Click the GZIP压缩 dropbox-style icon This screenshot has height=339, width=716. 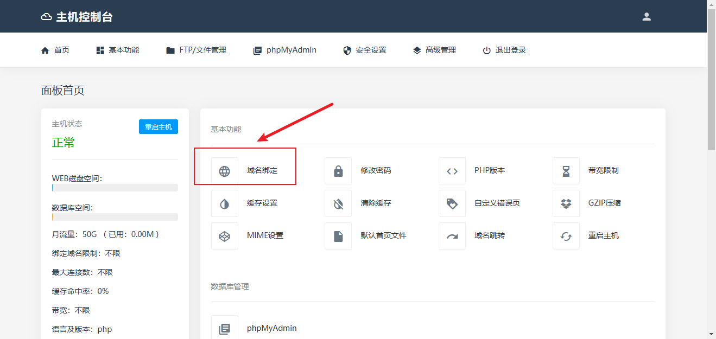566,204
